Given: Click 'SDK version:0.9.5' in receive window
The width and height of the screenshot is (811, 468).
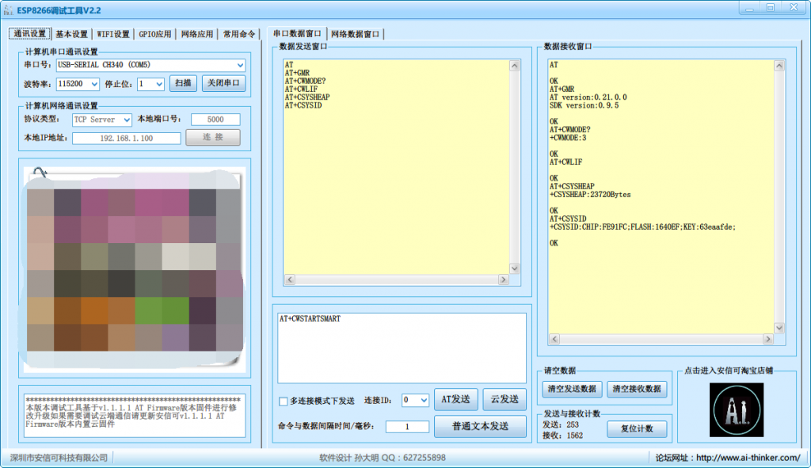Looking at the screenshot, I should 584,105.
